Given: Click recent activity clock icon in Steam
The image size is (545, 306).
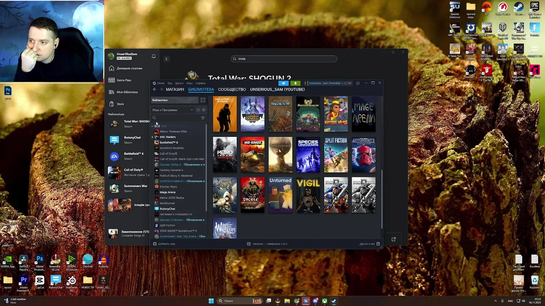Looking at the screenshot, I should [198, 110].
